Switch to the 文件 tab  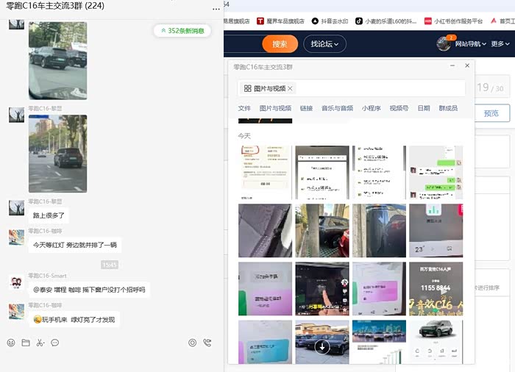point(244,108)
